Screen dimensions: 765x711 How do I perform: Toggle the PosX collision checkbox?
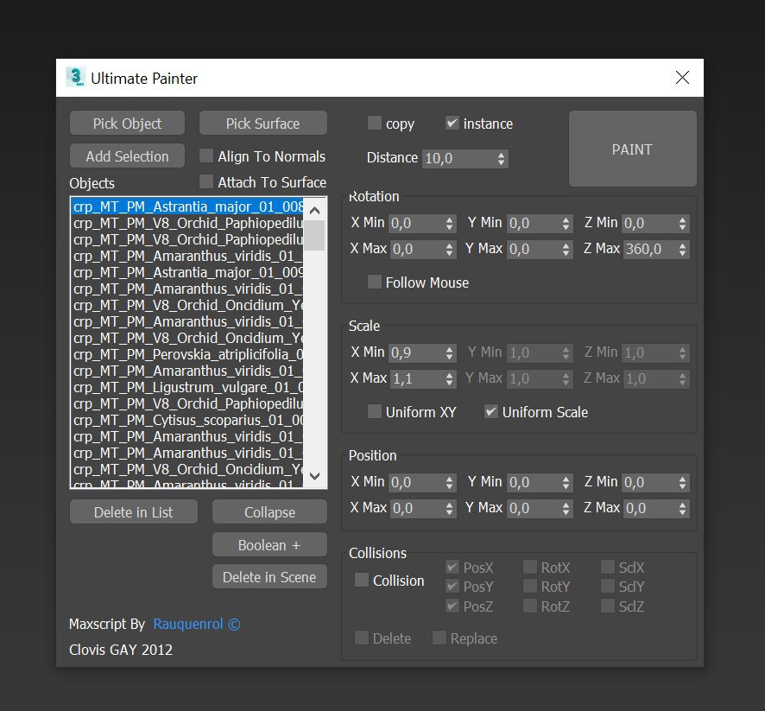click(452, 567)
